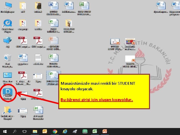This screenshot has height=135, width=180.
Task: Switch to green DynEd app on taskbar
Action: [85, 131]
